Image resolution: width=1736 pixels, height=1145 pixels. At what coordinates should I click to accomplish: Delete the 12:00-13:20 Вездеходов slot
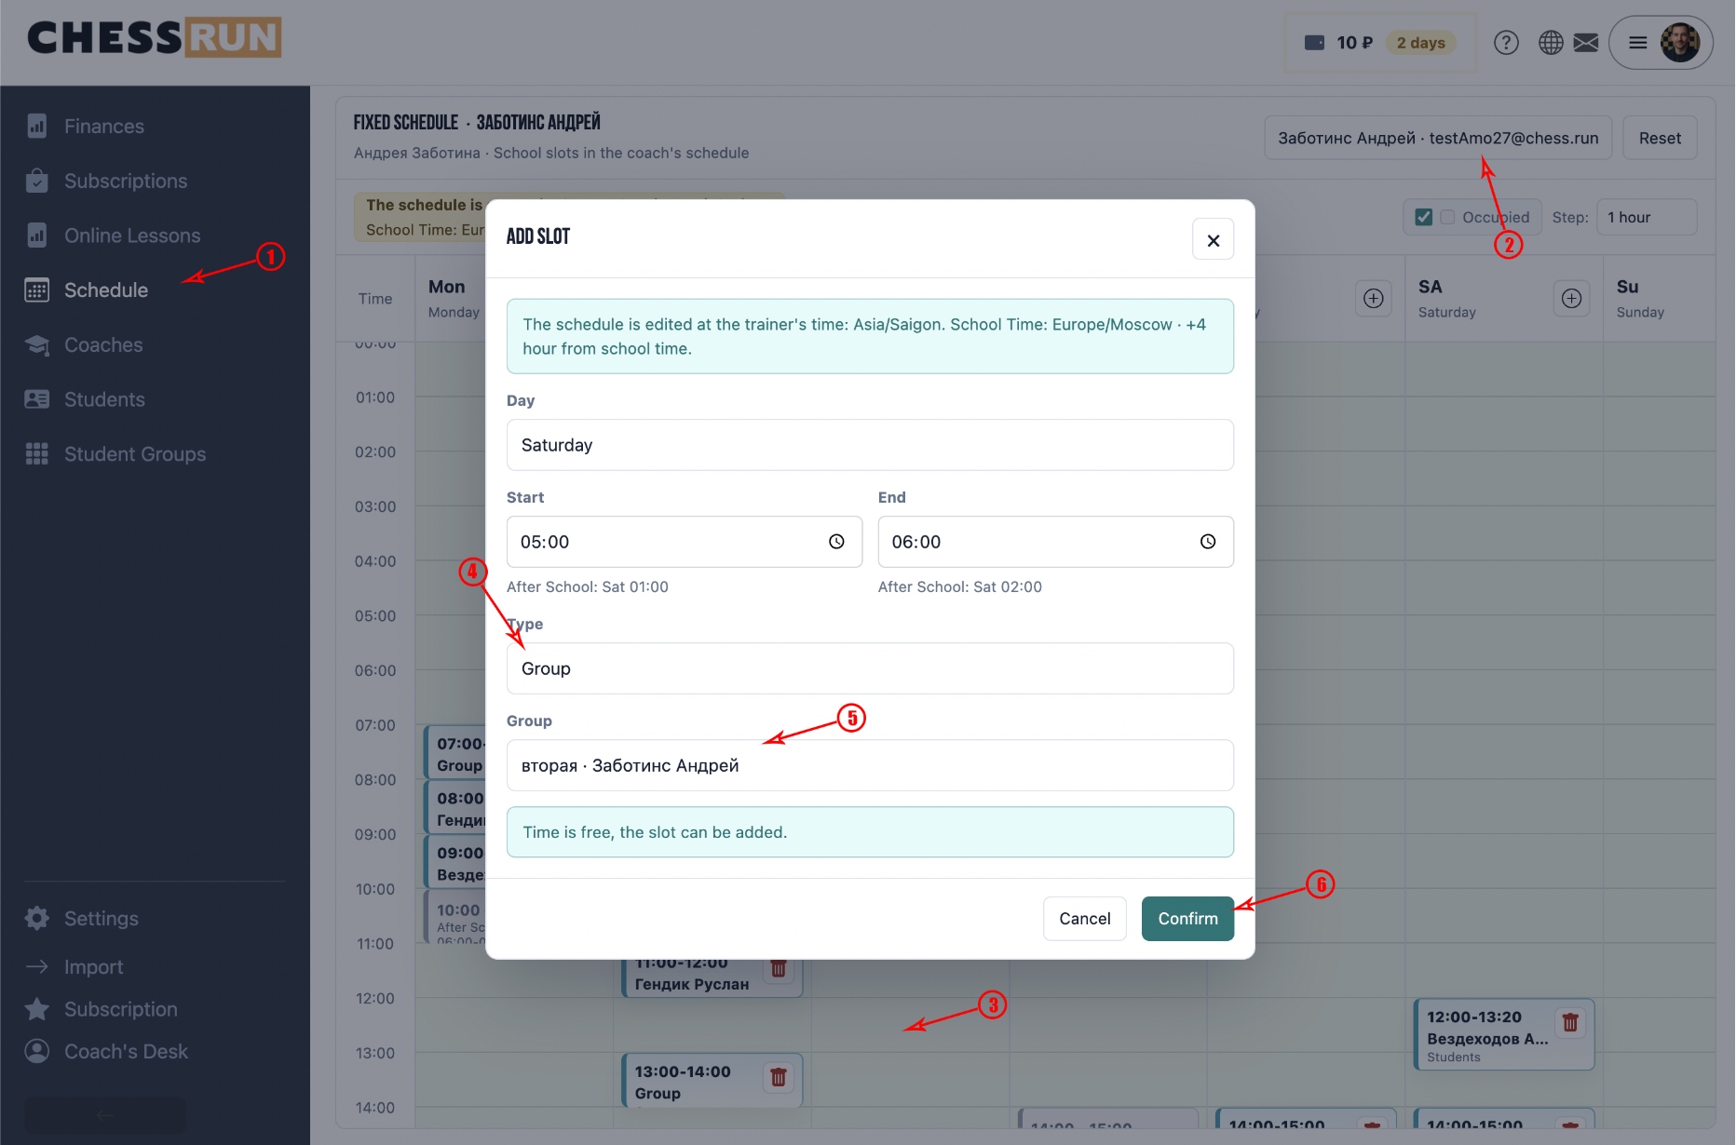(x=1570, y=1022)
